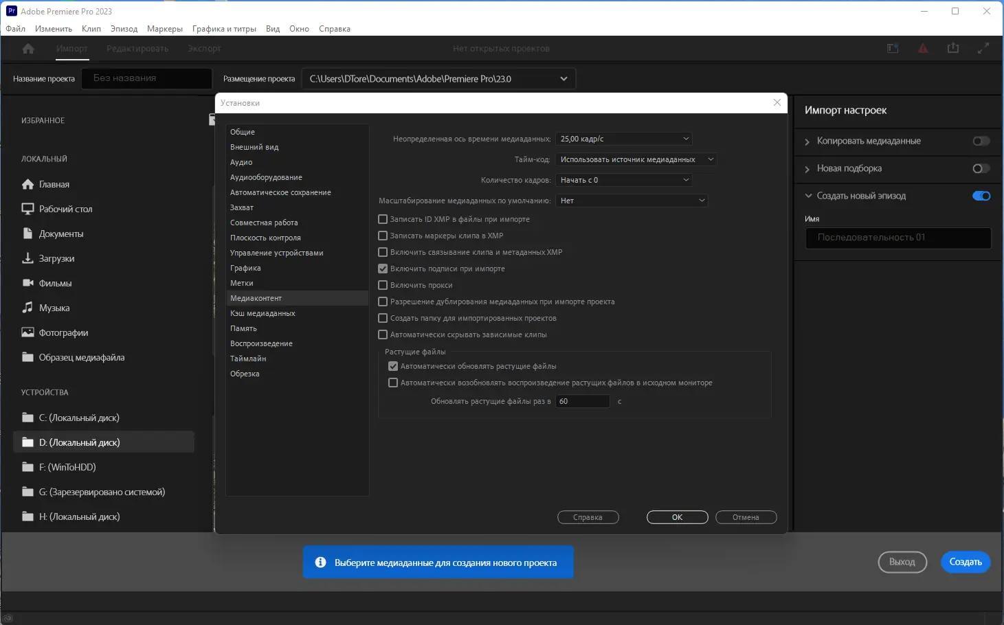
Task: Click the info icon in the blue banner
Action: [320, 562]
